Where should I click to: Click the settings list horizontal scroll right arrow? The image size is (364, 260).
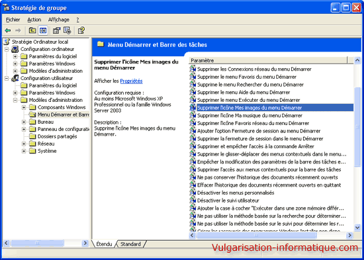pyautogui.click(x=349, y=235)
